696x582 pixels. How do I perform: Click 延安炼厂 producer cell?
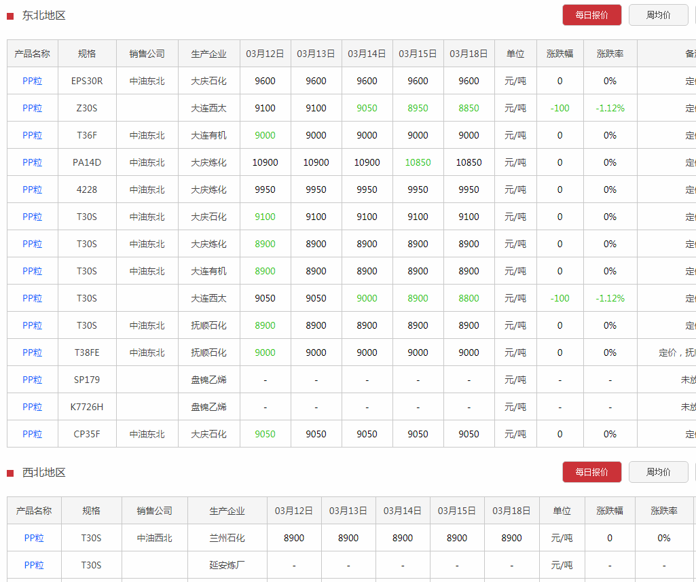[227, 565]
